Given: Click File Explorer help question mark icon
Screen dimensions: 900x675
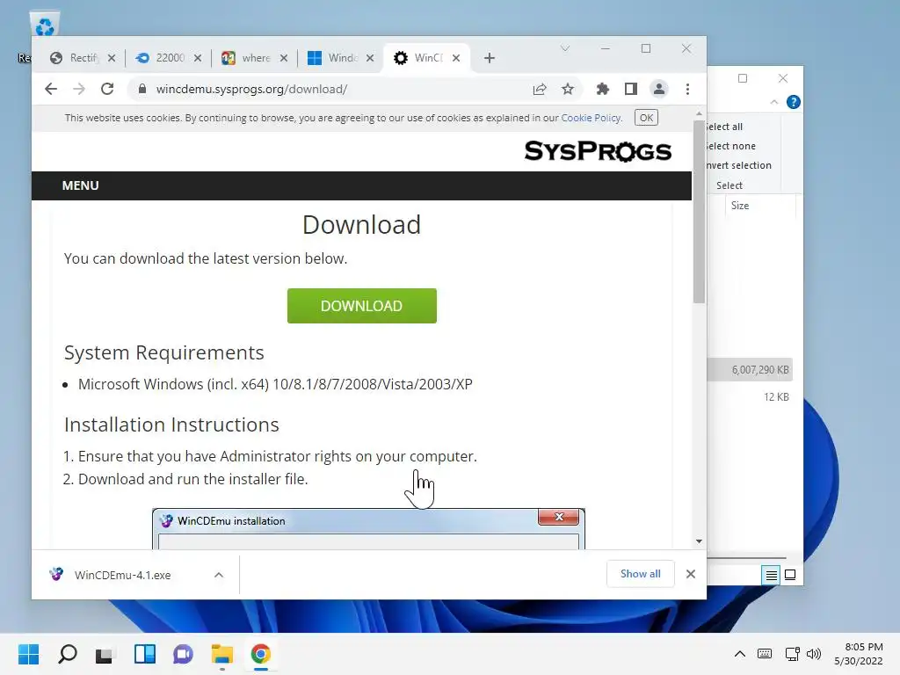Looking at the screenshot, I should click(x=794, y=102).
